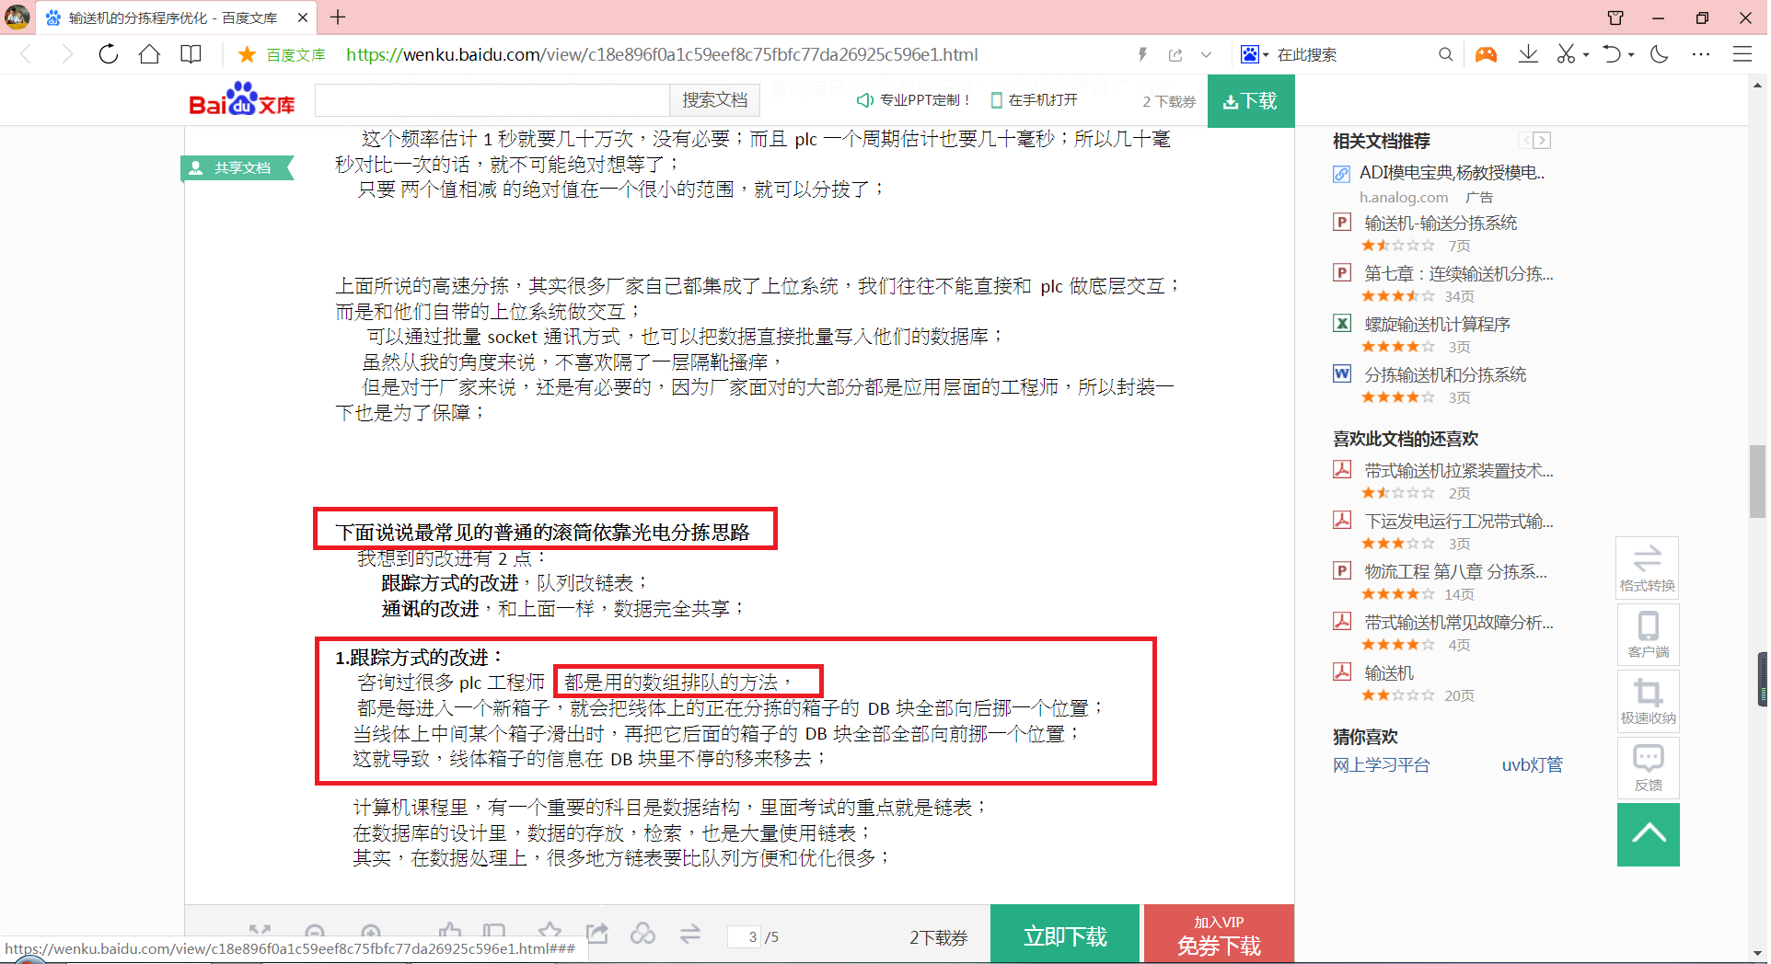Open the 反馈 feedback icon
The width and height of the screenshot is (1771, 964).
(x=1648, y=767)
